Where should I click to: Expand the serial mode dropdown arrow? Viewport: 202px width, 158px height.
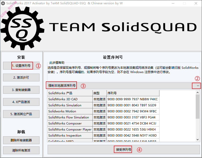coord(198,86)
